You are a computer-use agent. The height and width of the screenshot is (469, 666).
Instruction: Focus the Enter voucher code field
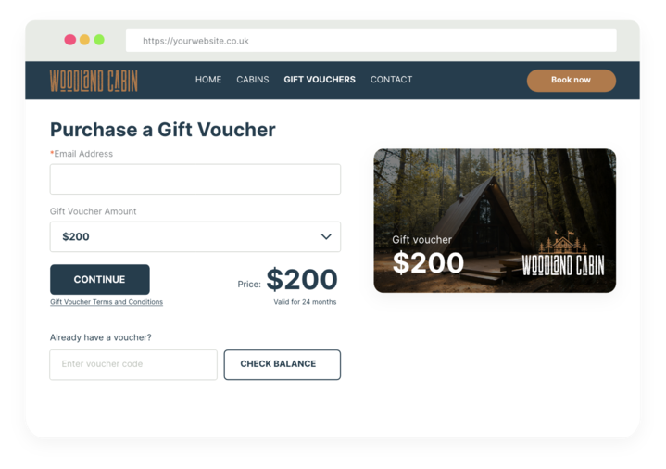pos(133,364)
